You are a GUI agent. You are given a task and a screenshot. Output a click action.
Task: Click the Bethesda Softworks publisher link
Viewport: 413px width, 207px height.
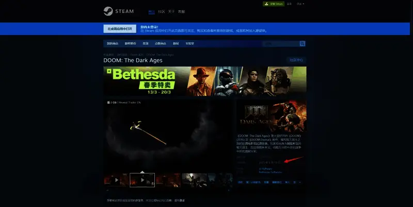pyautogui.click(x=271, y=172)
